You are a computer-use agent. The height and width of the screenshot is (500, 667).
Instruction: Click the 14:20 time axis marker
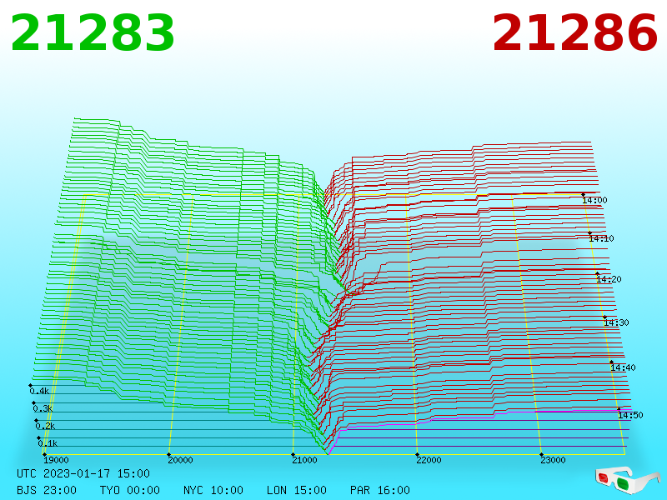pyautogui.click(x=609, y=279)
